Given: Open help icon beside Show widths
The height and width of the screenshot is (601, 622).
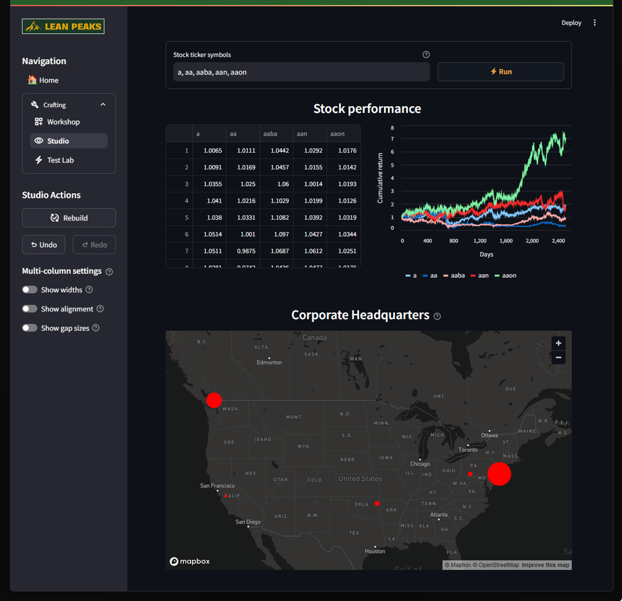Looking at the screenshot, I should [89, 290].
